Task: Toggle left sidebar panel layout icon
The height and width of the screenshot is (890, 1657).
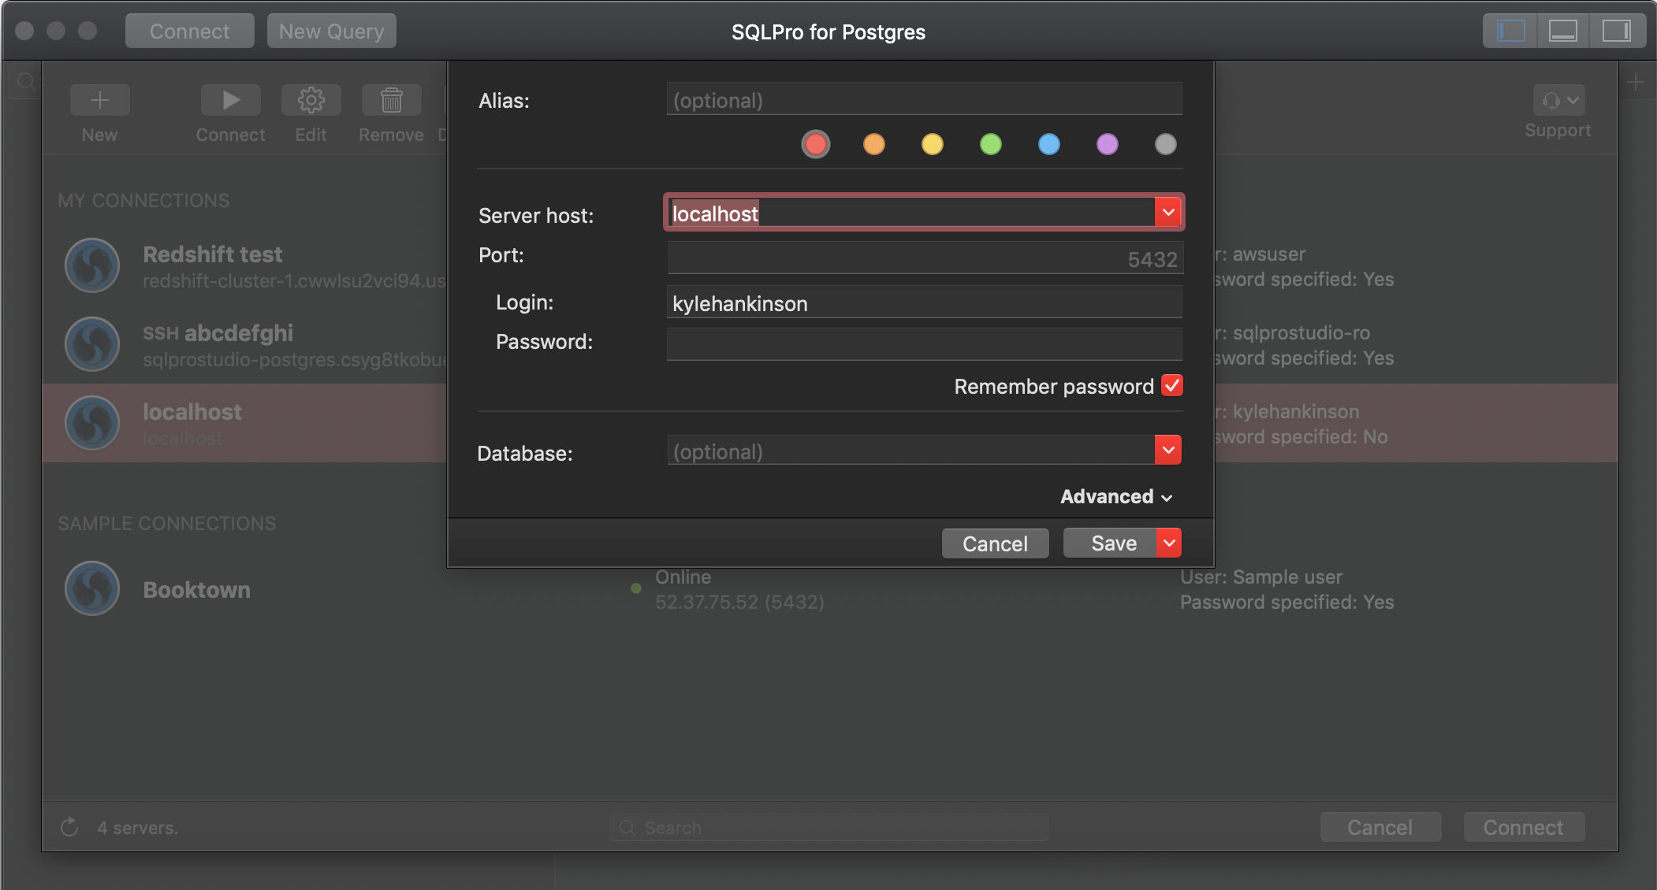Action: tap(1510, 31)
